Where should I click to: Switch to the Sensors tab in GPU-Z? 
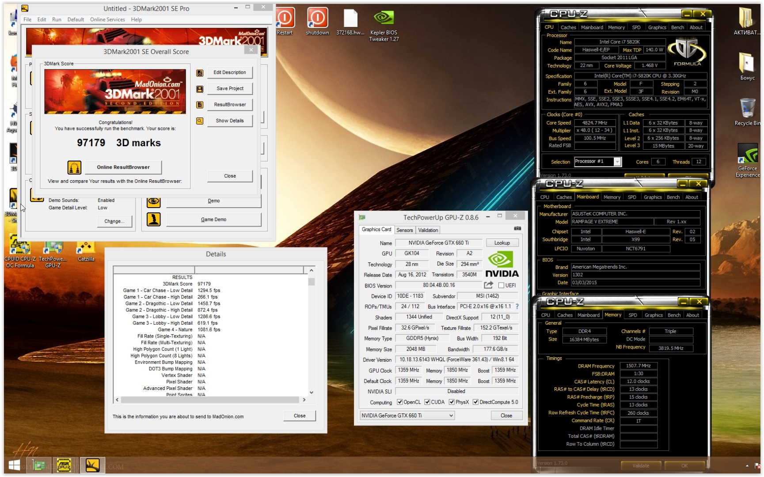click(404, 230)
